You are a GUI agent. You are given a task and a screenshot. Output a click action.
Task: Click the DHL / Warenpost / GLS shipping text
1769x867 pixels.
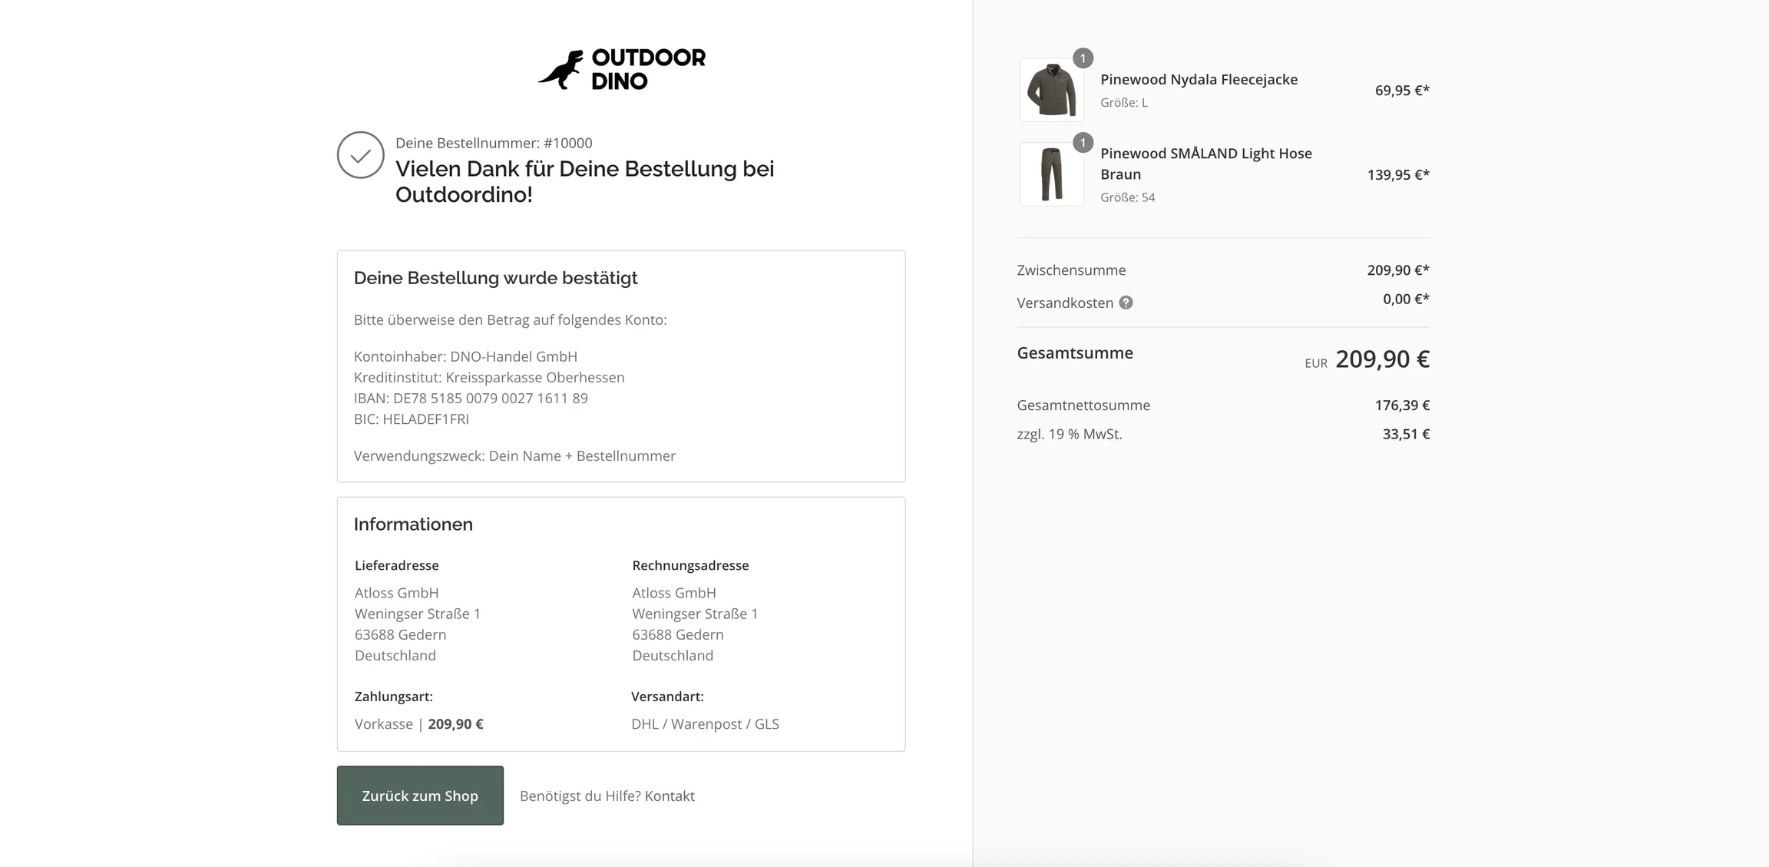pos(705,724)
